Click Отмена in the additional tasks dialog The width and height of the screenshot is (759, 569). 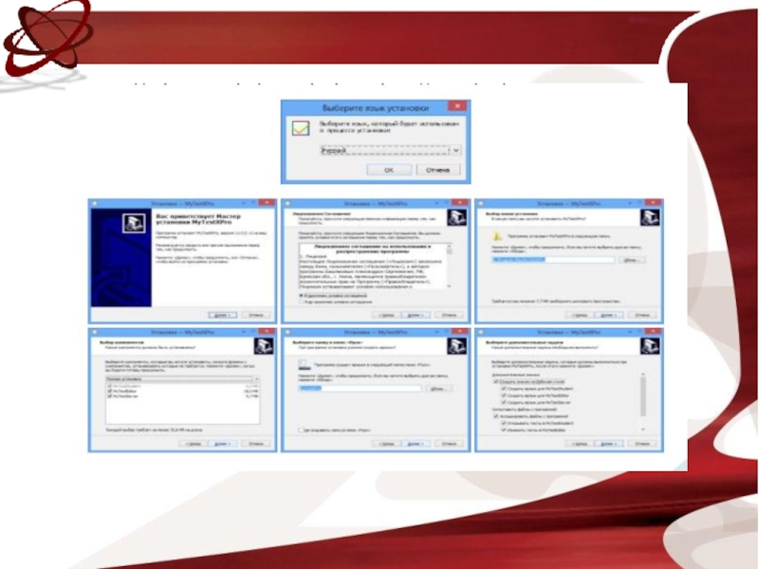click(x=642, y=443)
